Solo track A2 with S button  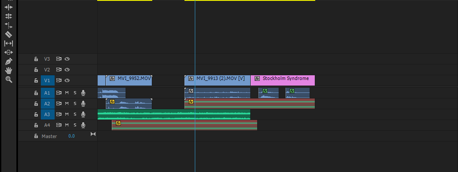tap(75, 104)
